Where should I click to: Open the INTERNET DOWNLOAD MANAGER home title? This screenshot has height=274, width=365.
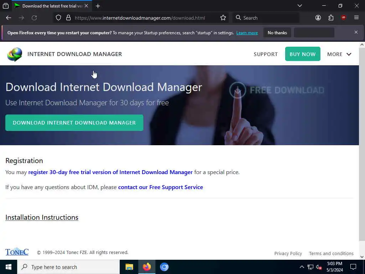tap(74, 54)
